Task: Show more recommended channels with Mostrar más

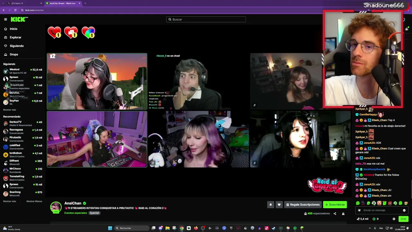Action: [10, 201]
